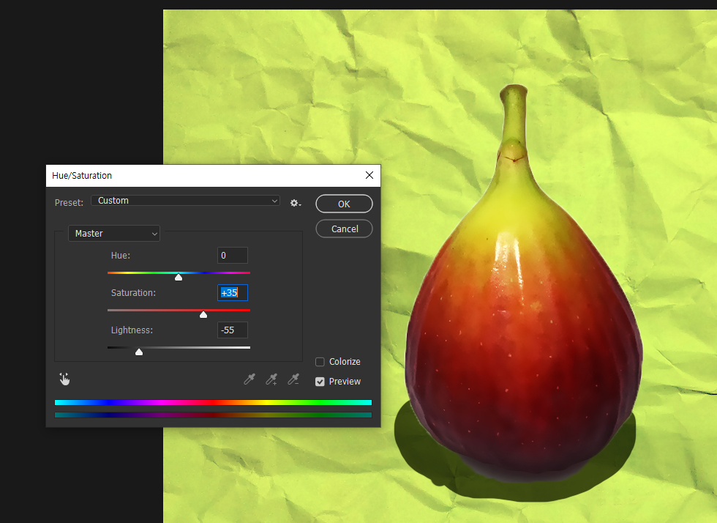This screenshot has height=523, width=717.
Task: Open the Master channel dropdown
Action: click(x=114, y=234)
